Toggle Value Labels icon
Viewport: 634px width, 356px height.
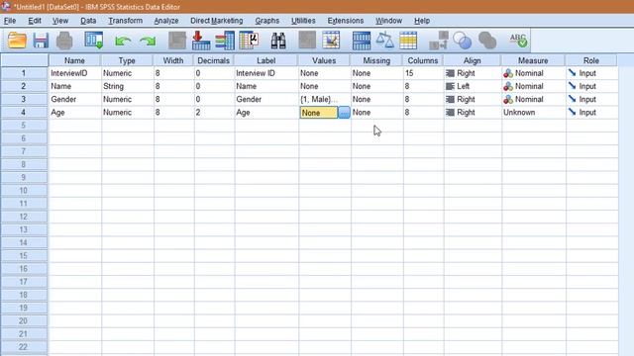tap(438, 41)
